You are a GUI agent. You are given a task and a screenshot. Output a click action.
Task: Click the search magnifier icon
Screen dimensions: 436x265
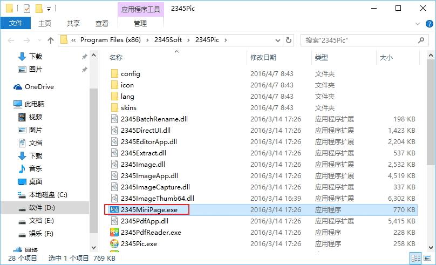[x=421, y=40]
